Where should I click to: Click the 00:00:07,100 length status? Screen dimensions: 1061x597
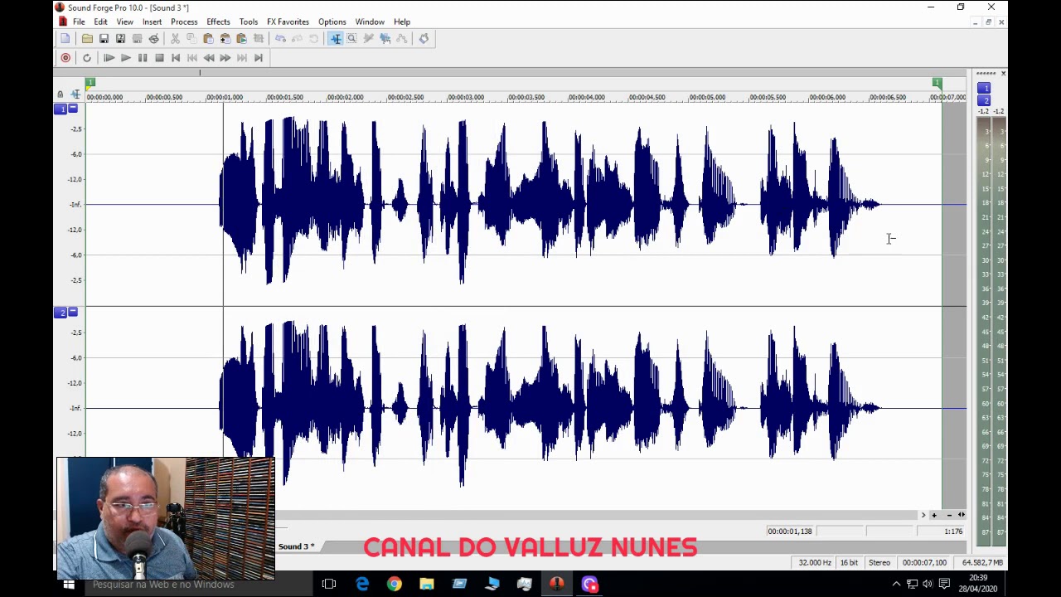click(x=924, y=563)
